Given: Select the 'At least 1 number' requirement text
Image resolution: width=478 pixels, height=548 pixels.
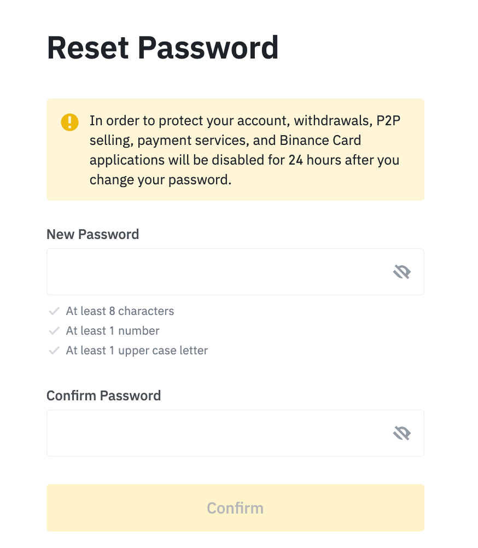Looking at the screenshot, I should coord(113,331).
